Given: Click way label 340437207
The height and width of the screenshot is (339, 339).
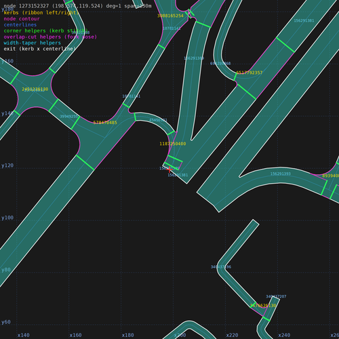Looking at the screenshot, I should click(276, 296).
